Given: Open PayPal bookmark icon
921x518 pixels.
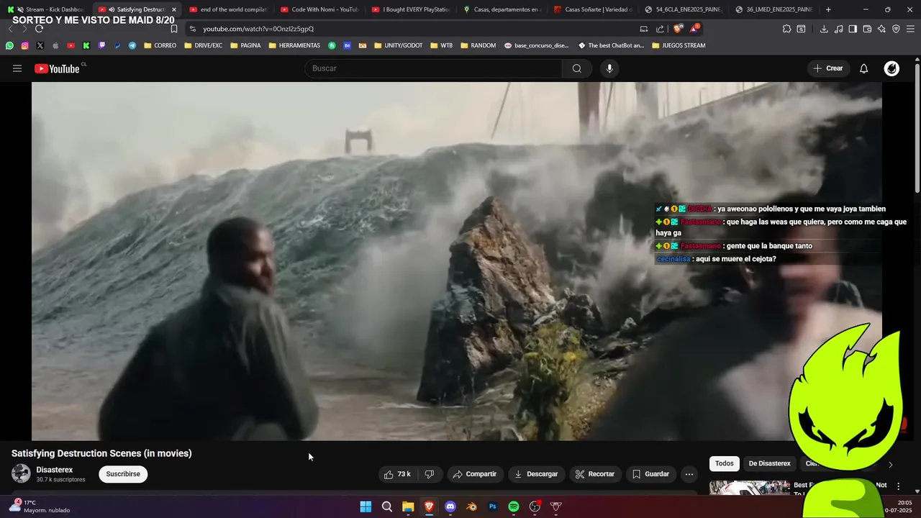Looking at the screenshot, I should coord(117,45).
